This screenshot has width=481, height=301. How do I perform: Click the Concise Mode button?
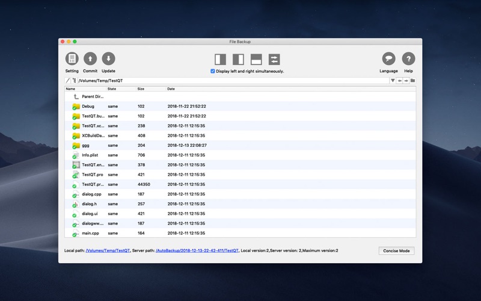tap(396, 250)
